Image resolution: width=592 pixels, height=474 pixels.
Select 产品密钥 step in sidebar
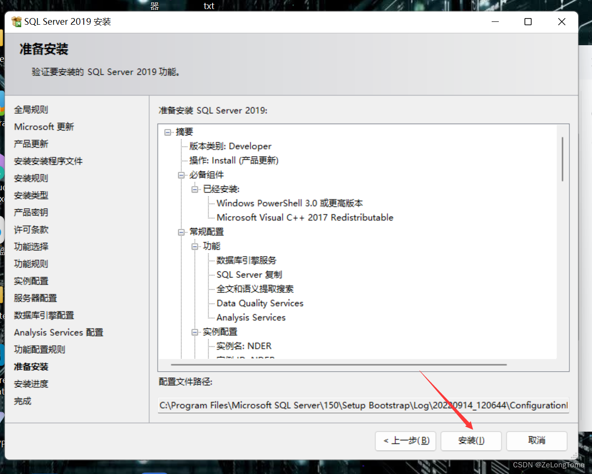click(x=31, y=212)
